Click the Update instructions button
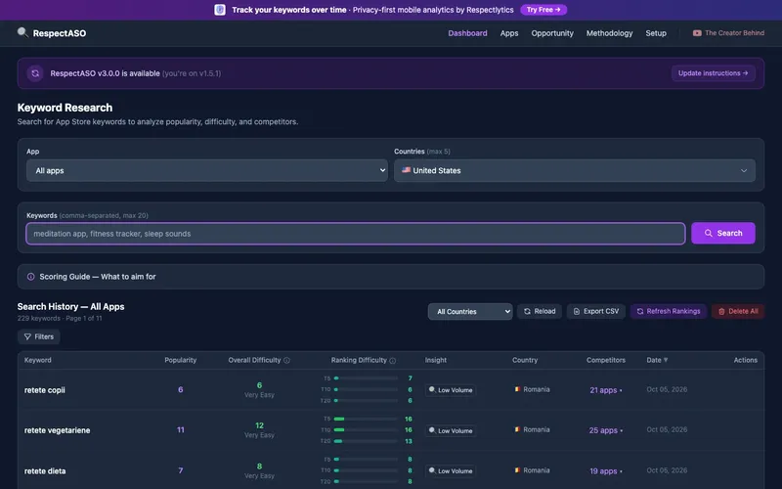The width and height of the screenshot is (782, 489). pyautogui.click(x=713, y=73)
